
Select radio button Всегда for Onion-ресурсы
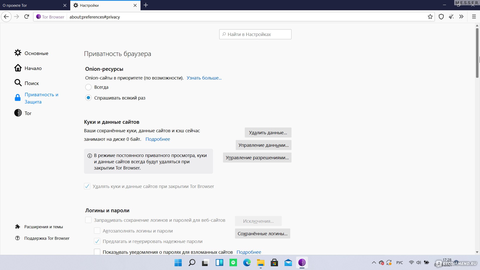pyautogui.click(x=88, y=87)
